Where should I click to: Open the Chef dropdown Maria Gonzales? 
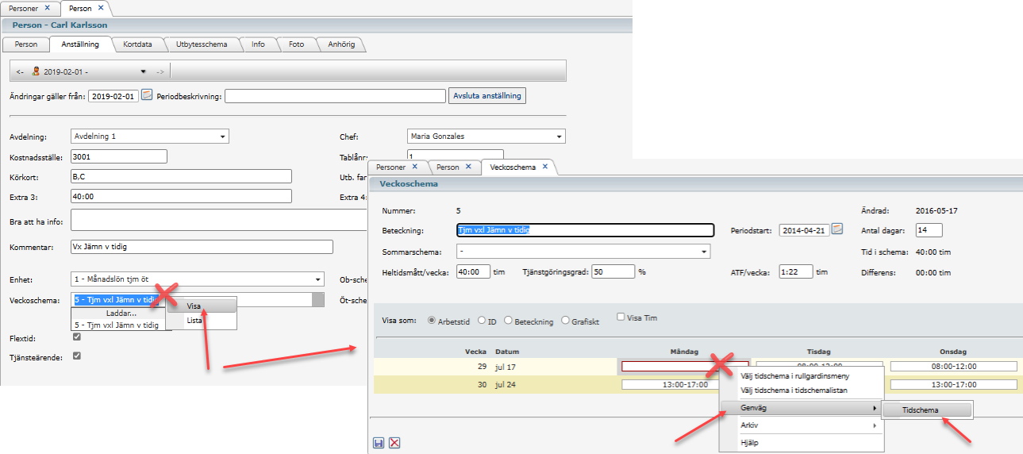pos(559,137)
